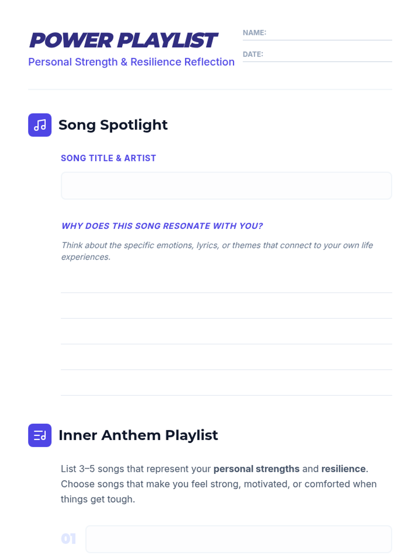The width and height of the screenshot is (420, 560).
Task: Click the playlist icon beside Inner Anthem Playlist
Action: 40,435
